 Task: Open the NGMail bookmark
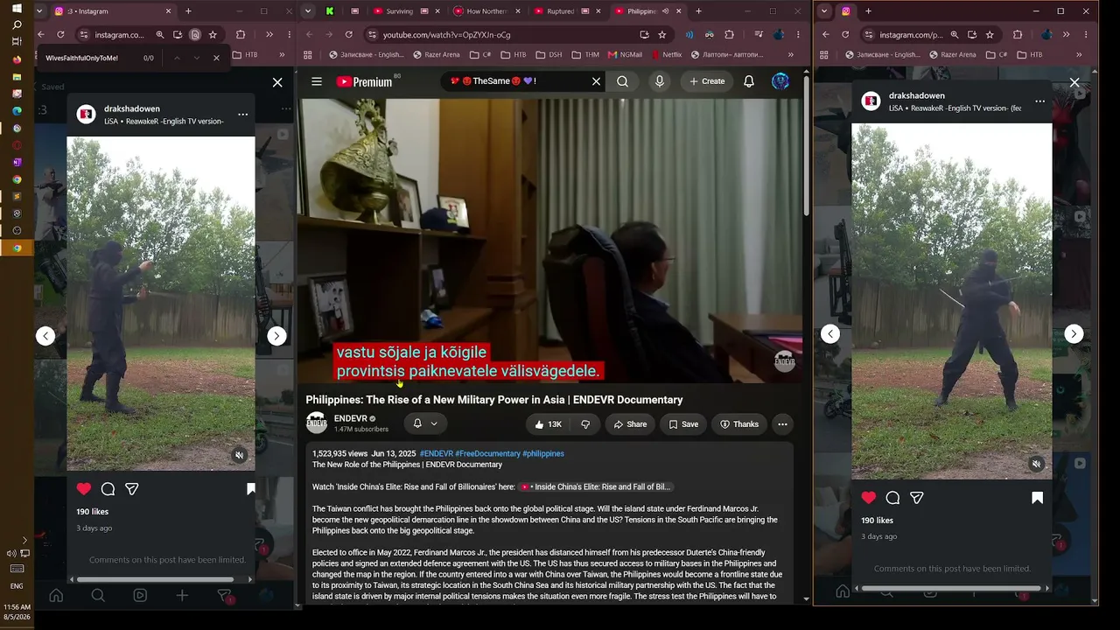pyautogui.click(x=624, y=54)
